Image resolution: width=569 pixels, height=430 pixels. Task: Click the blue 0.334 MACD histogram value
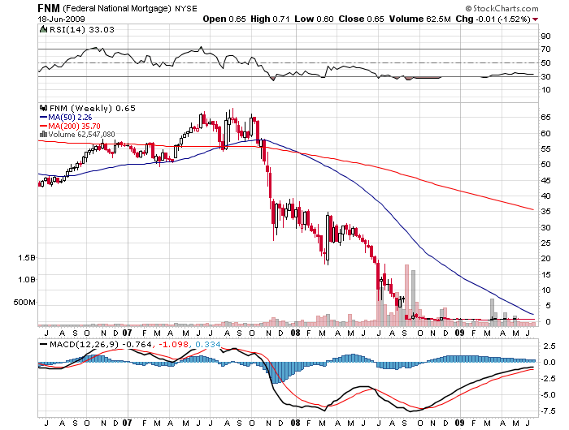pos(207,344)
